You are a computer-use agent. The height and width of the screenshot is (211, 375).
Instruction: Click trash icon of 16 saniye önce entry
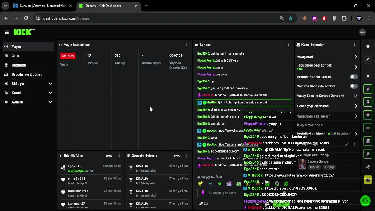coord(131,168)
